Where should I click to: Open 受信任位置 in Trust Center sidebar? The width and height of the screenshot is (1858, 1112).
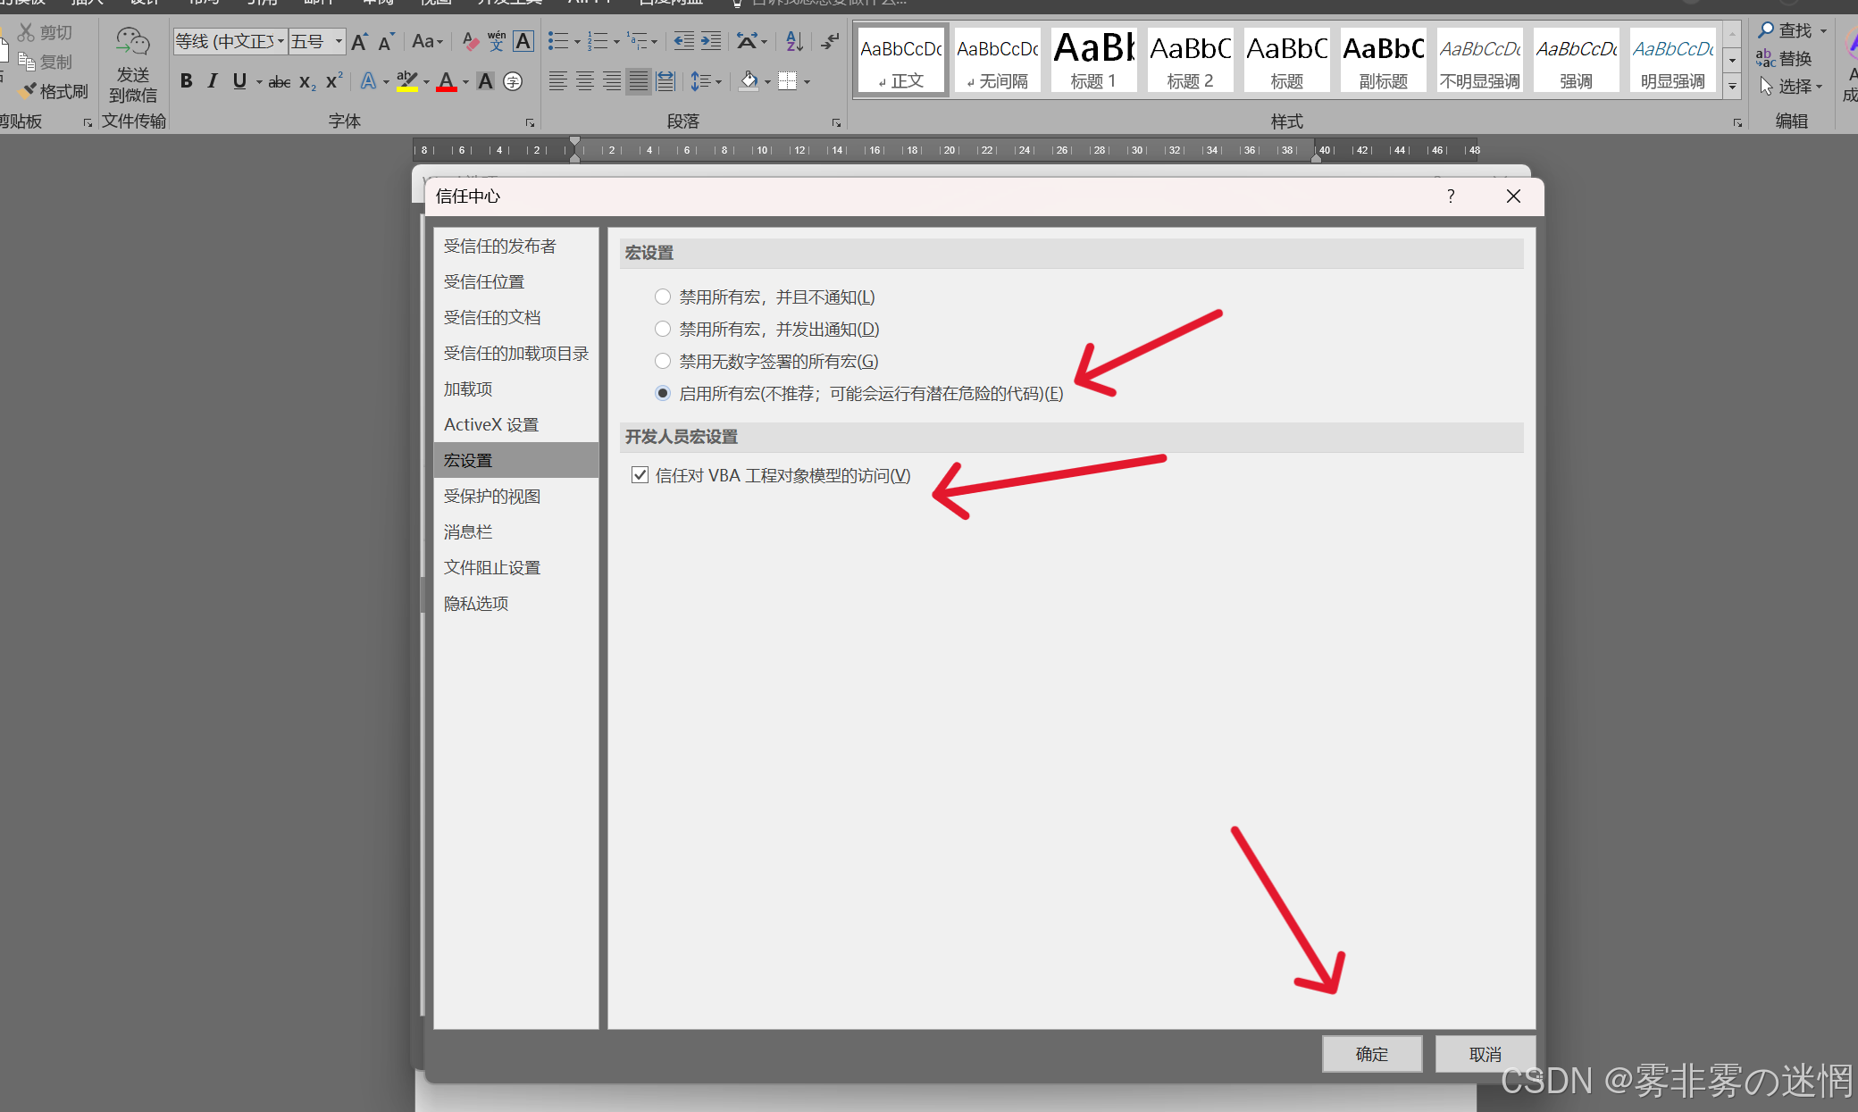(484, 282)
